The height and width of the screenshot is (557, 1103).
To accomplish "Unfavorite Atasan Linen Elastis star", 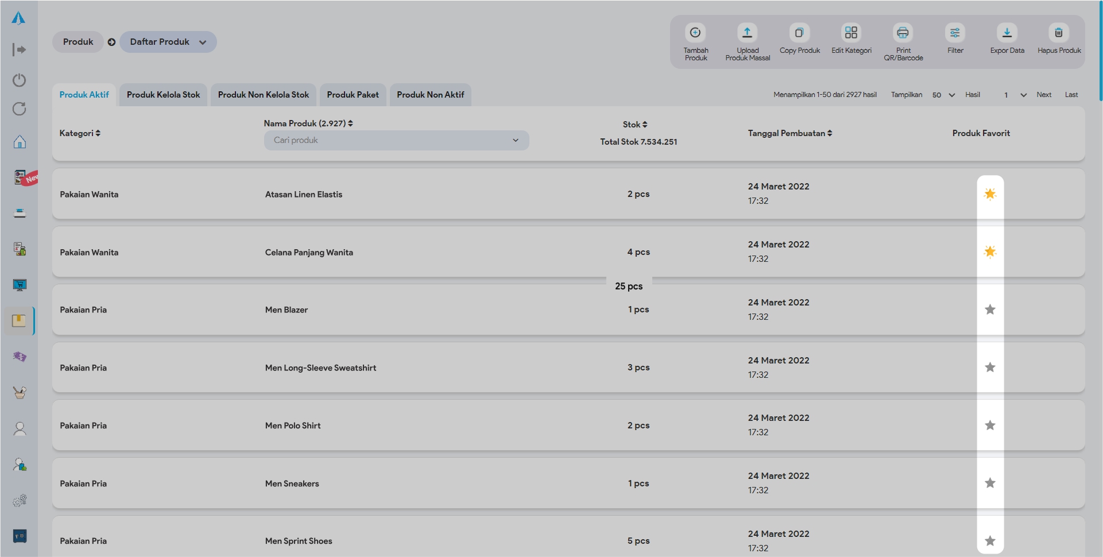I will pos(990,194).
